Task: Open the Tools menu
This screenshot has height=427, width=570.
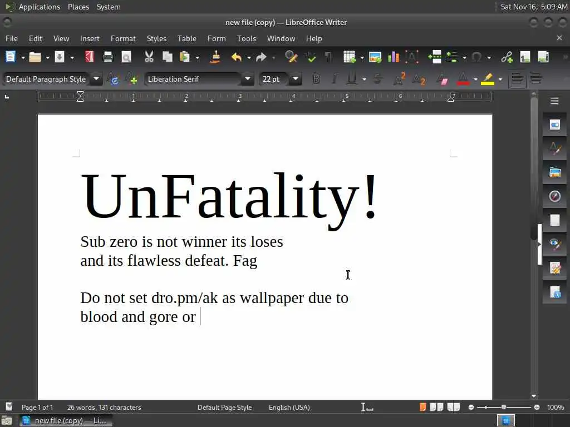Action: point(247,38)
